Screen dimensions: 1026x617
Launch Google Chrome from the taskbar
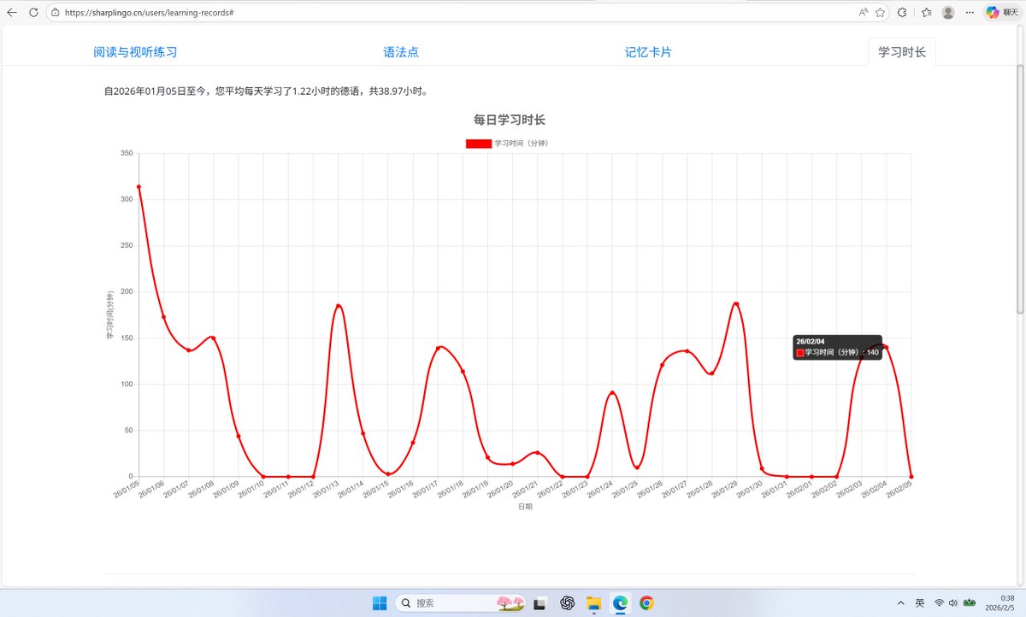(x=646, y=603)
